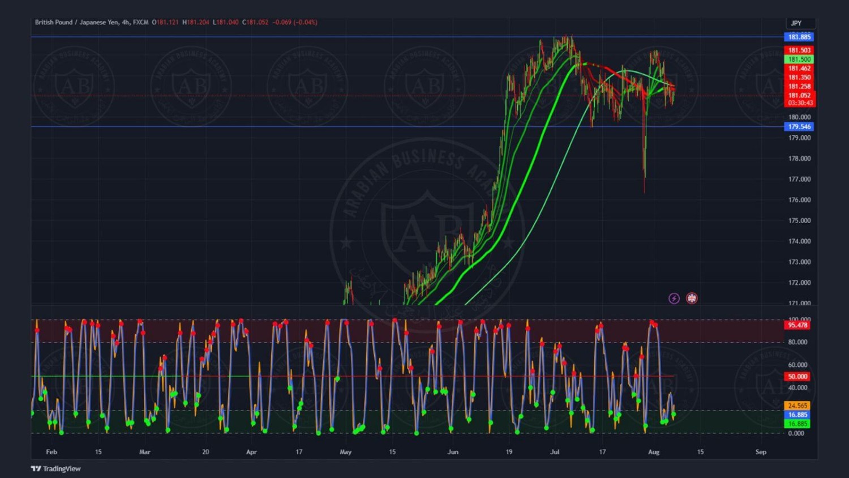Click the Aug label on time axis
This screenshot has width=849, height=478.
point(654,452)
